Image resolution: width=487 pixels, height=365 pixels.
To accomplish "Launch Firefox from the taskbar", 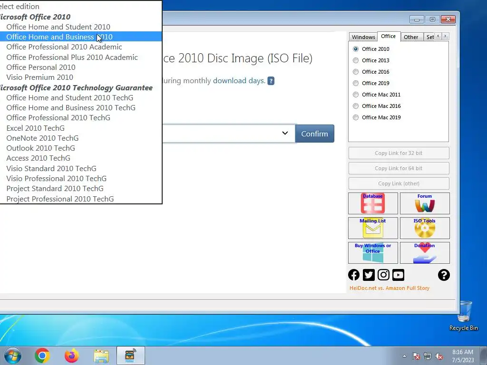I will 72,355.
